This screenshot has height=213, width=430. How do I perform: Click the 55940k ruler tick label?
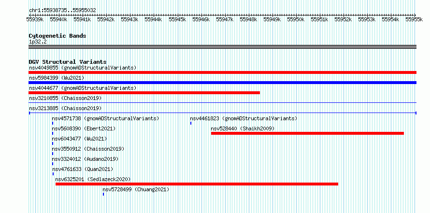tap(58, 19)
